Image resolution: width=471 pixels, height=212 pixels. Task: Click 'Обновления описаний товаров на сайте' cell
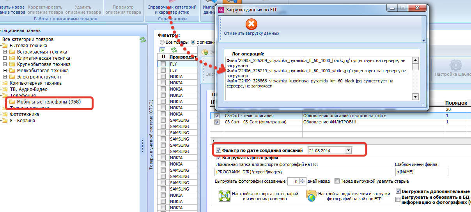click(373, 116)
